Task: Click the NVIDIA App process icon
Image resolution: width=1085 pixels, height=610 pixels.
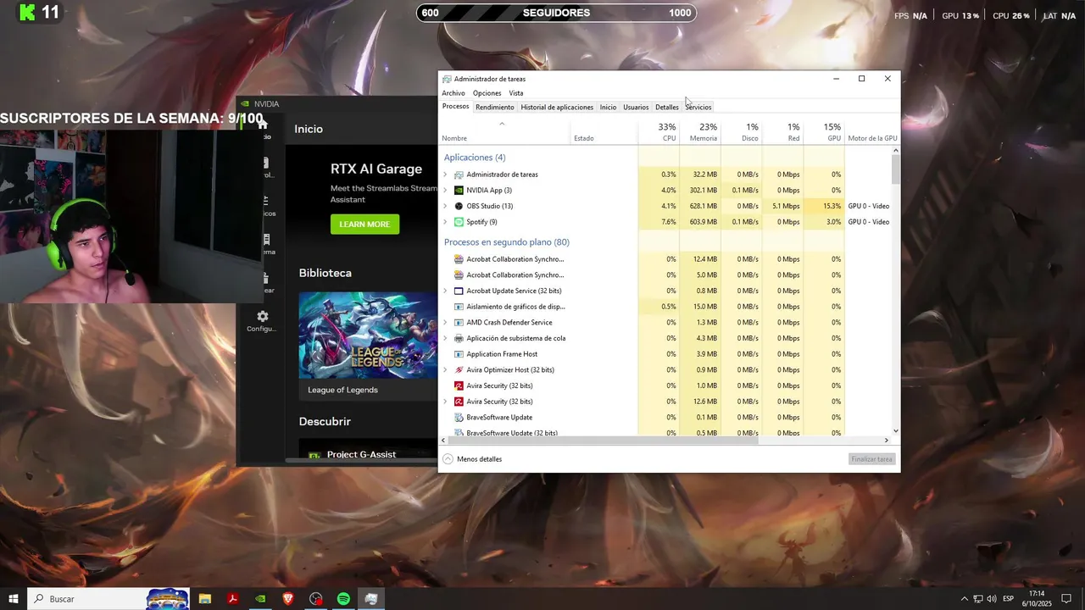Action: 459,191
